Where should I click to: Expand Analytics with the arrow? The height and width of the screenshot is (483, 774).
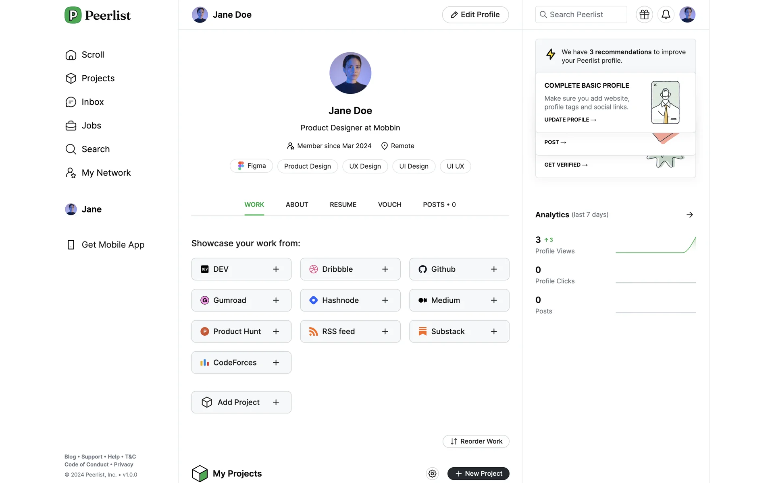tap(689, 215)
